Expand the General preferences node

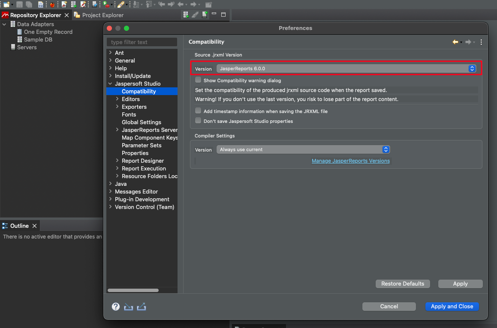(x=110, y=60)
